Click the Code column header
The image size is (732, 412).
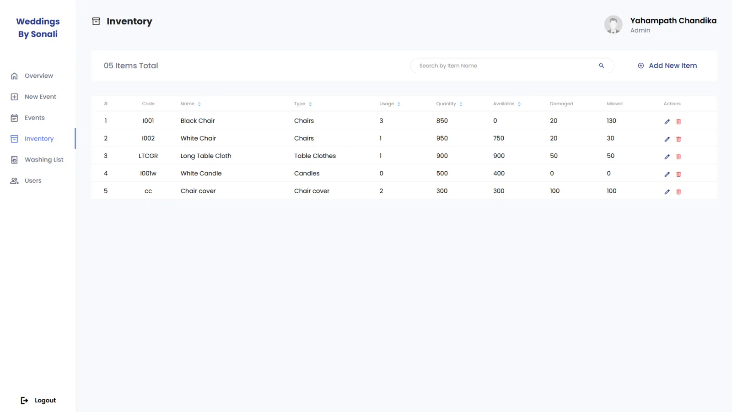pyautogui.click(x=148, y=104)
